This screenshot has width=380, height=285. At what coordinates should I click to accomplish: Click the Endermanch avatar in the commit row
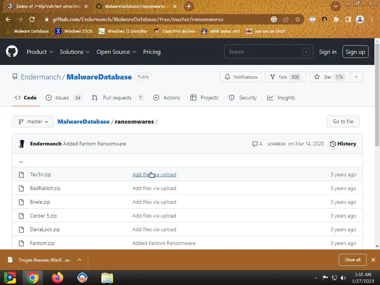coord(22,144)
